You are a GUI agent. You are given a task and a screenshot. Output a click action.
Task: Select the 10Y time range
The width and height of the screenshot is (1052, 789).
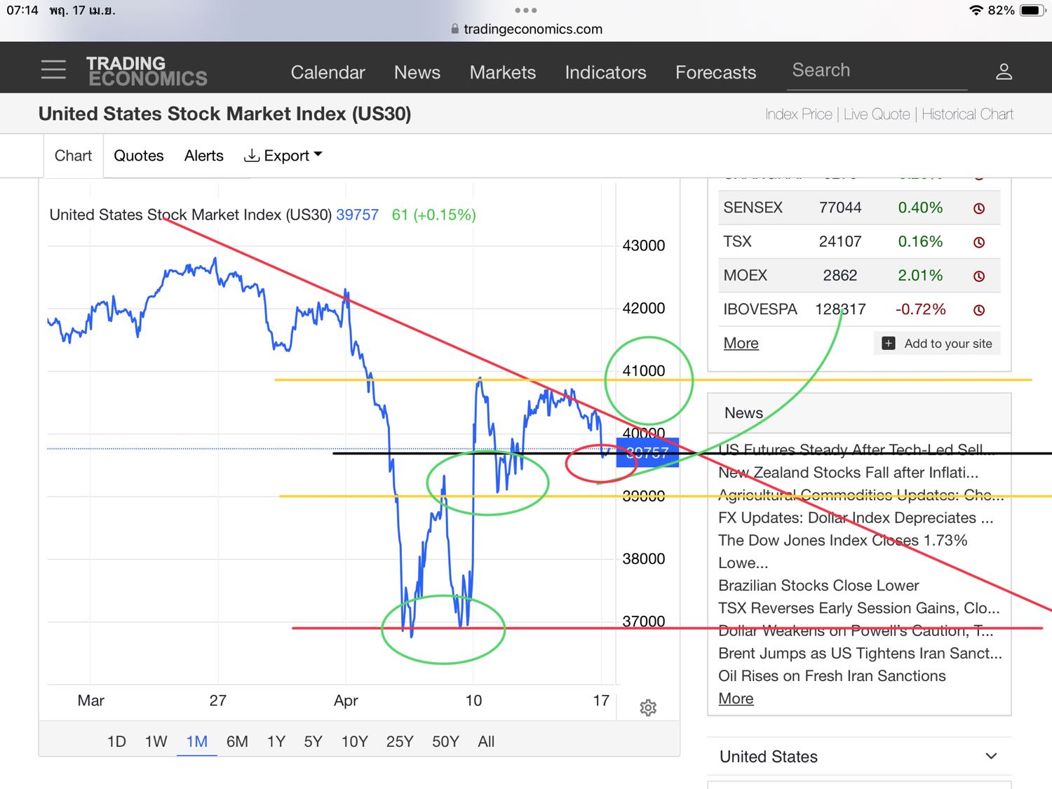[x=354, y=741]
